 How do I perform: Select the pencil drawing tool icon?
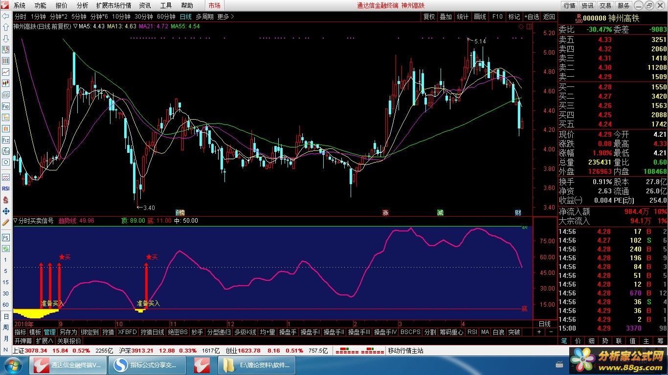[x=6, y=222]
